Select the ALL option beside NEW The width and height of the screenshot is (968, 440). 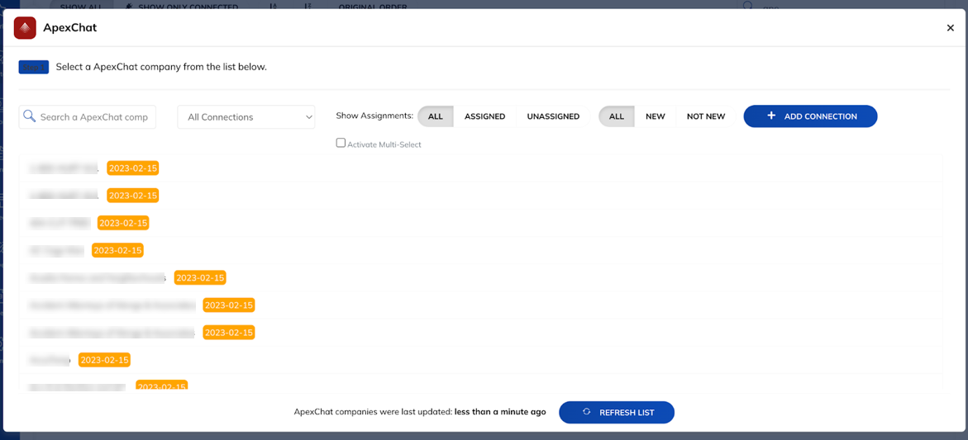coord(616,116)
